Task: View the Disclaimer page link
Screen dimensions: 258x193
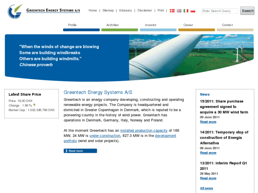Action: [145, 10]
